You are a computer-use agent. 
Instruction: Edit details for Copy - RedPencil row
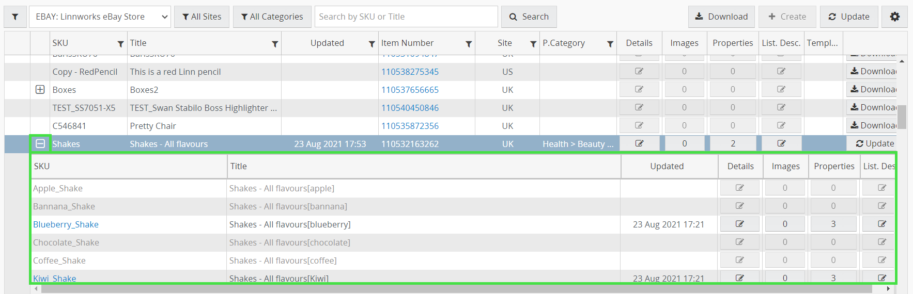639,71
